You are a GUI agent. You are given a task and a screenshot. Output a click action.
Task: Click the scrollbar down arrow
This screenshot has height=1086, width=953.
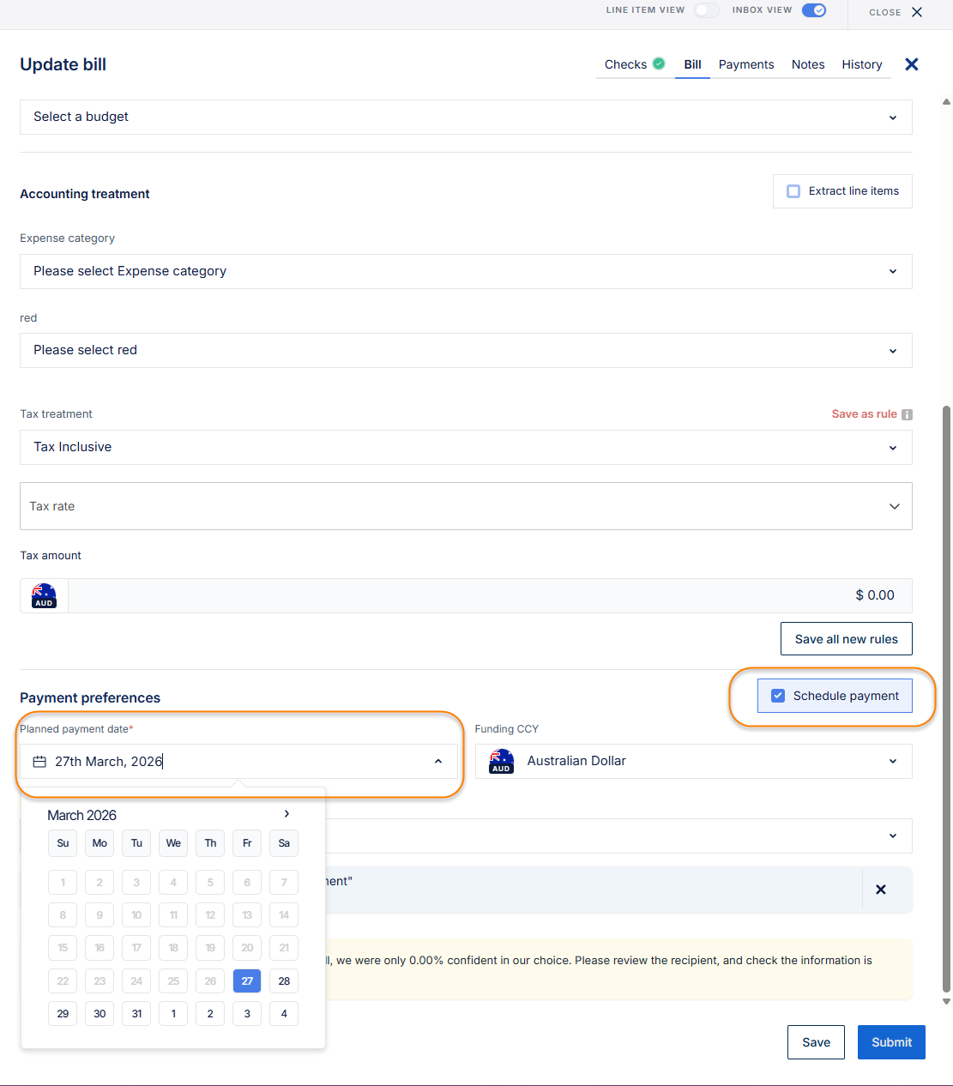947,1001
